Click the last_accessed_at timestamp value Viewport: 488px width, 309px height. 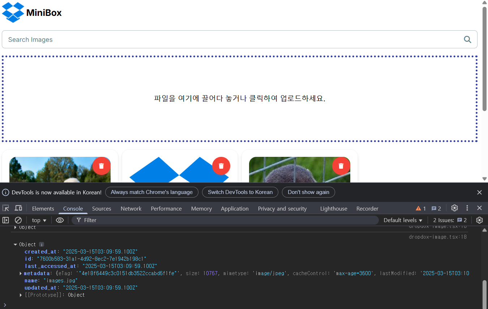(120, 266)
